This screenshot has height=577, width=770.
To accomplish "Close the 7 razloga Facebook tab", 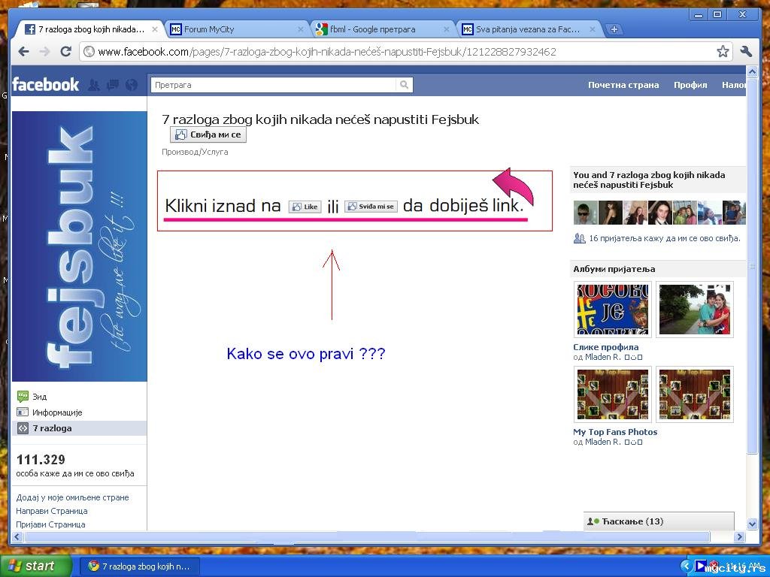I will (x=155, y=29).
